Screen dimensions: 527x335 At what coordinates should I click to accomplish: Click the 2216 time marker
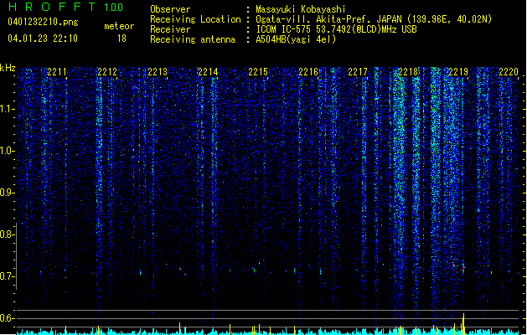pyautogui.click(x=308, y=71)
